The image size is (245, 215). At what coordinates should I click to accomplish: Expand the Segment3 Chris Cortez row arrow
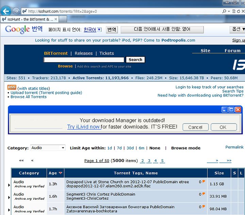(9, 197)
